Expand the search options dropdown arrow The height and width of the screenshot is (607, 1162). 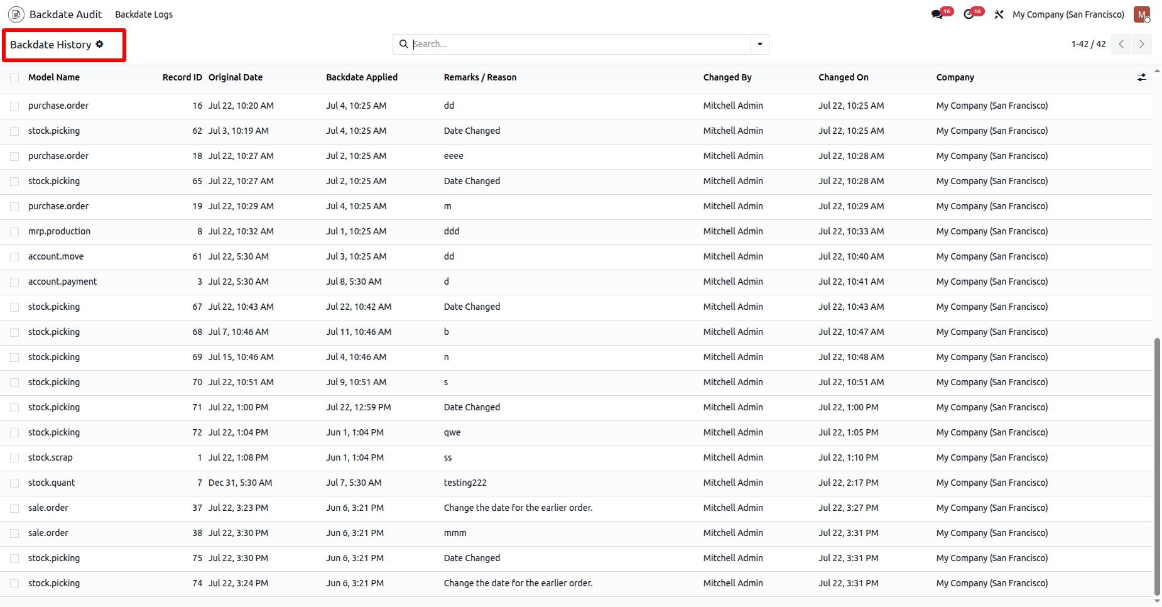tap(760, 44)
